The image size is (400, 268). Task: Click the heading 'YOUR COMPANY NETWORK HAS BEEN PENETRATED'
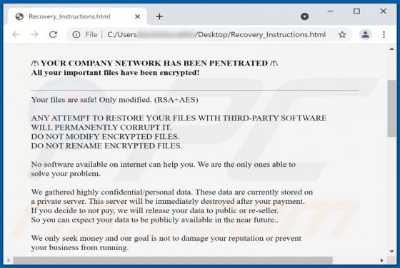click(x=154, y=63)
